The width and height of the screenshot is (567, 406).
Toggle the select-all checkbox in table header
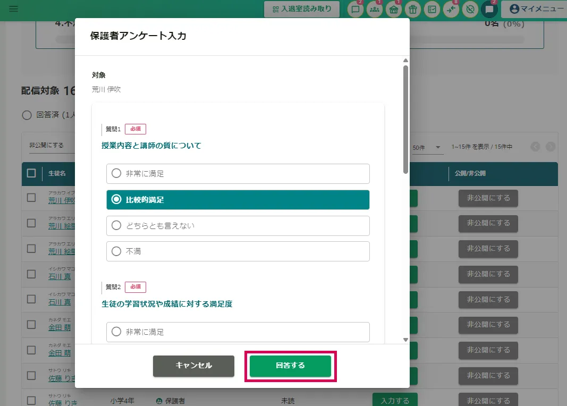[31, 173]
